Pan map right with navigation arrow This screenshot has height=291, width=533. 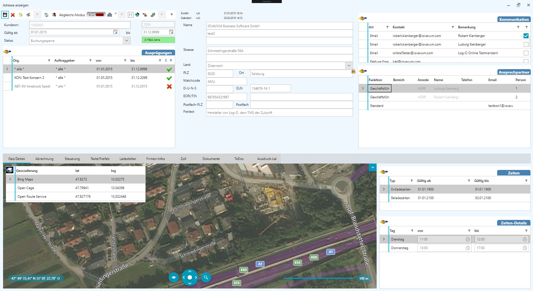click(196, 277)
